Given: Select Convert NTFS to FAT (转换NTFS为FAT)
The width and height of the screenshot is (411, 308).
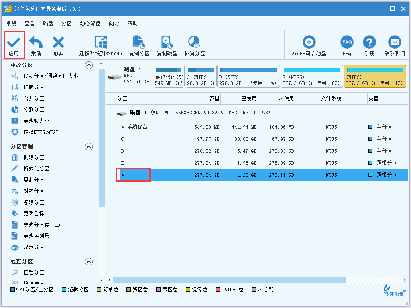Looking at the screenshot, I should click(35, 132).
